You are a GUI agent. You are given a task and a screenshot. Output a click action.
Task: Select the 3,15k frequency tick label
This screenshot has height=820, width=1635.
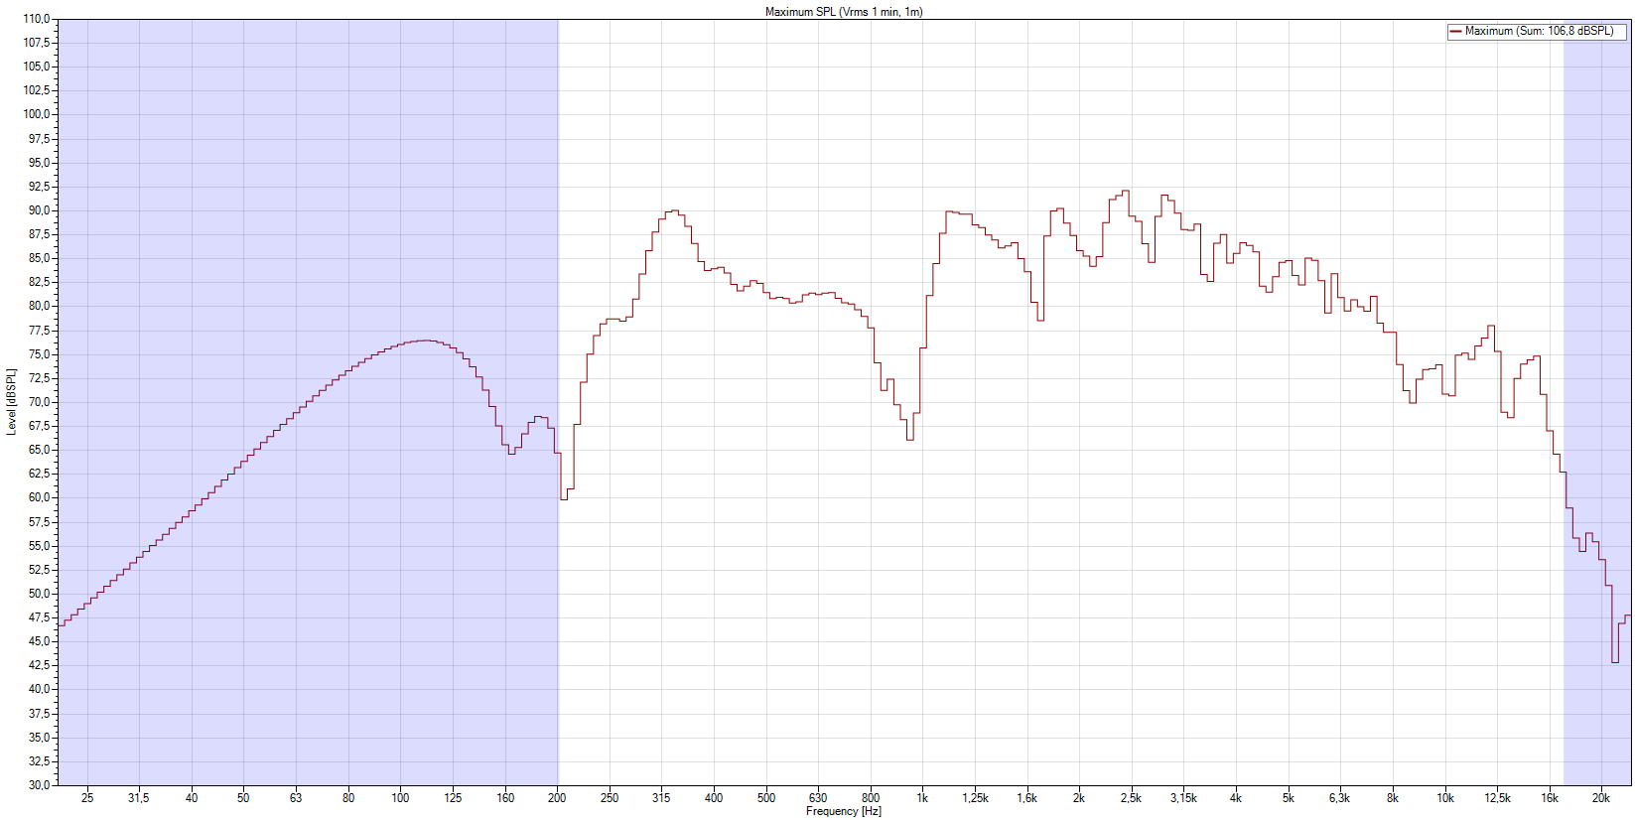pyautogui.click(x=1182, y=798)
